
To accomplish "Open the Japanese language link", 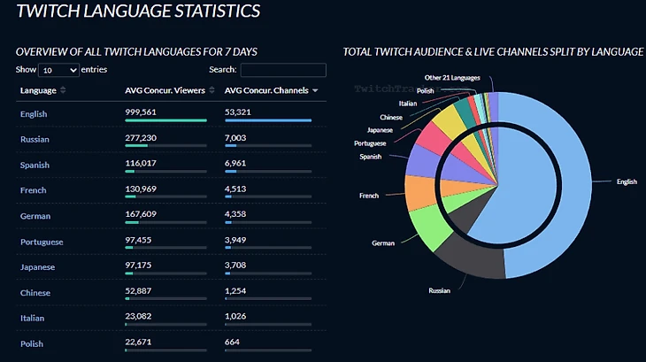I will 37,267.
